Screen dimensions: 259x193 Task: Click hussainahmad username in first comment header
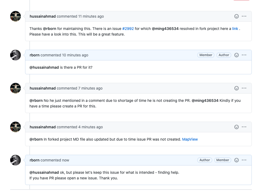tap(42, 16)
